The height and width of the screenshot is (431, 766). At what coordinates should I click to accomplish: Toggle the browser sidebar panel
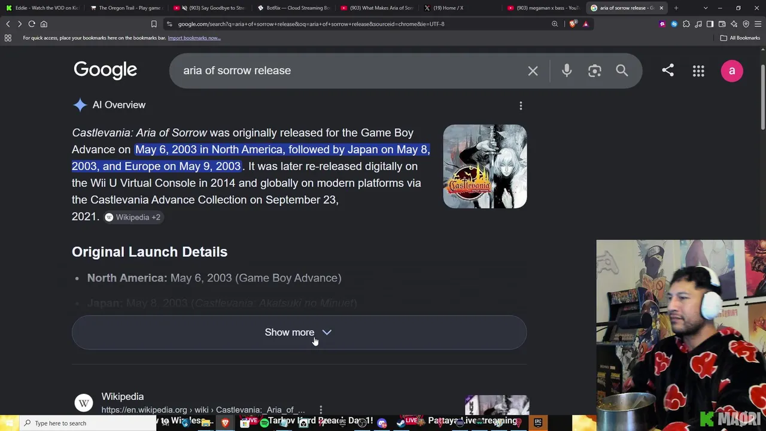710,24
